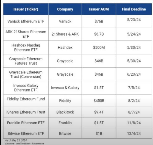
Task: Click the Issuer (Ticker) column header
Action: [x=26, y=9]
